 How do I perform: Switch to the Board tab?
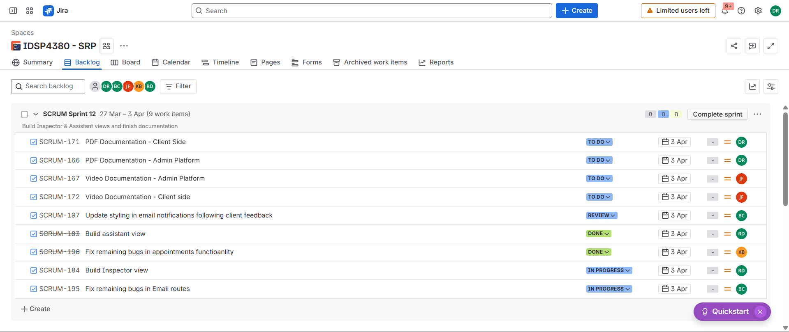click(x=126, y=62)
